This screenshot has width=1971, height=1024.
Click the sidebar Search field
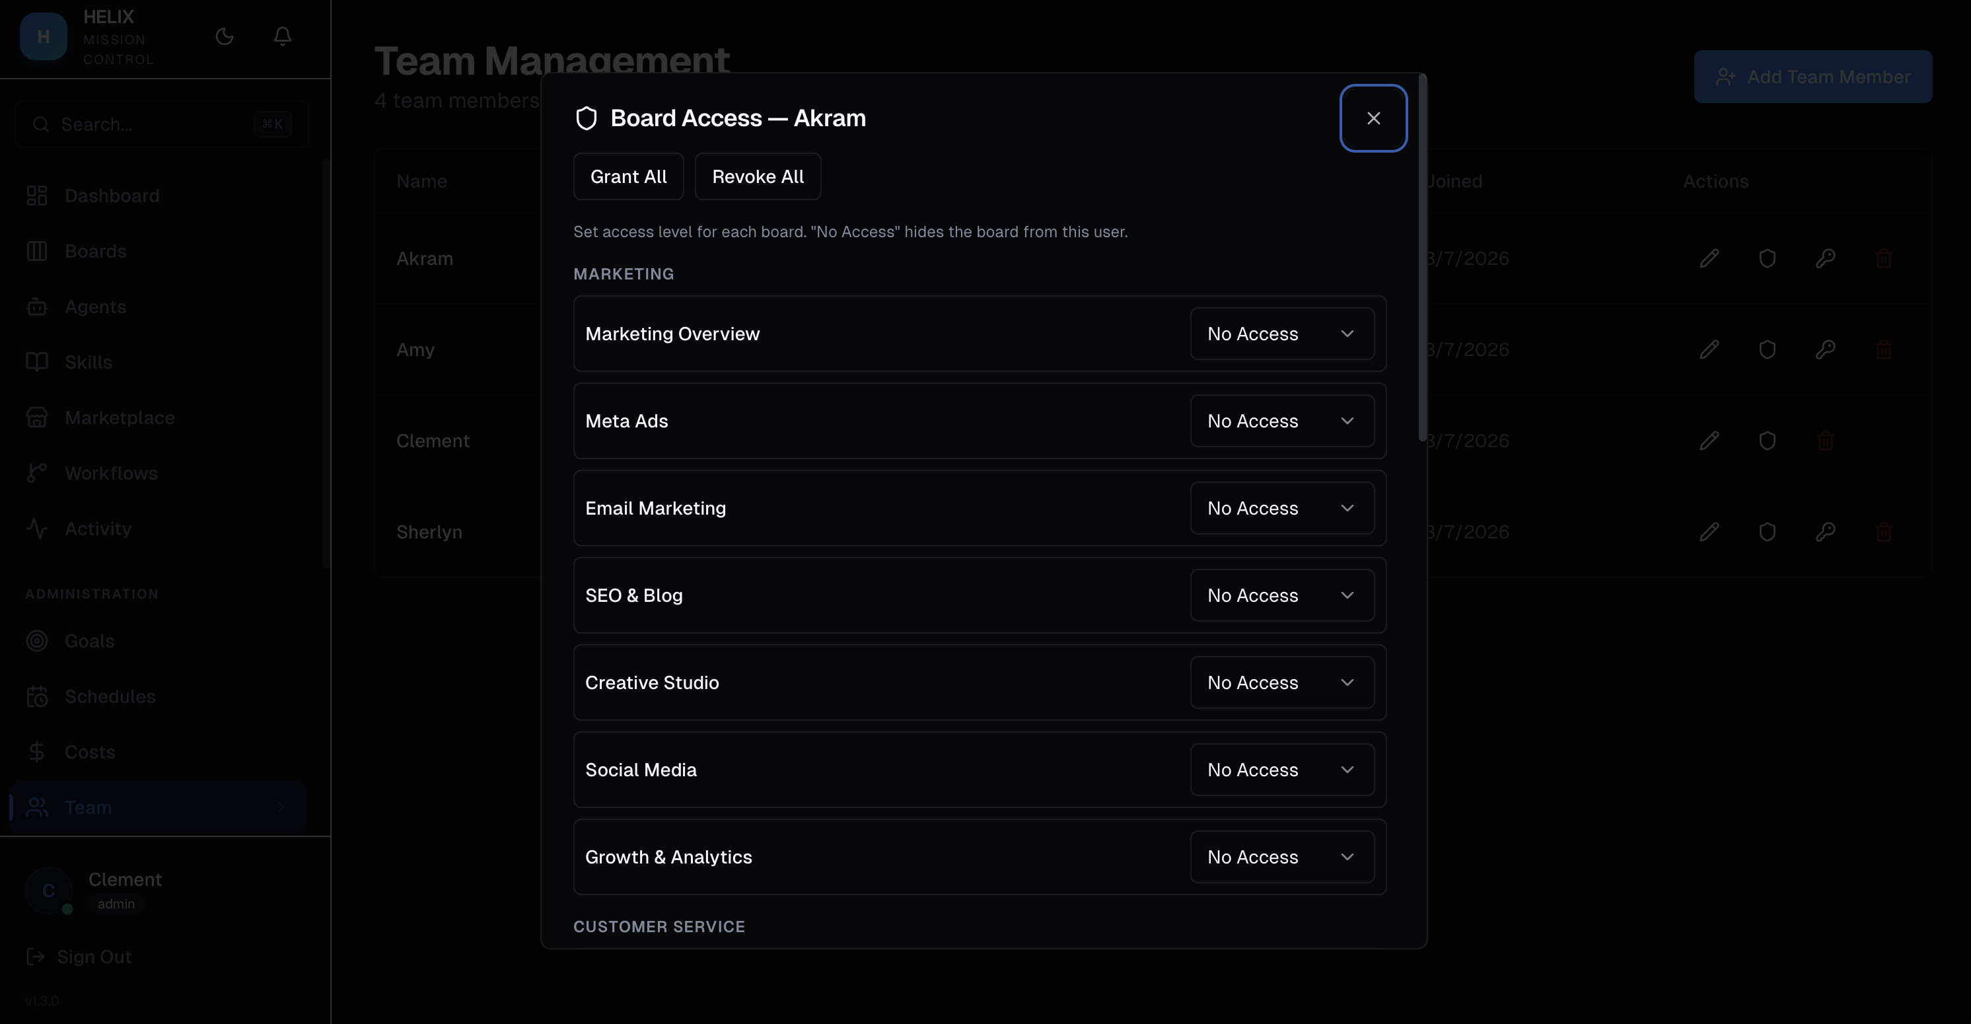pyautogui.click(x=161, y=124)
